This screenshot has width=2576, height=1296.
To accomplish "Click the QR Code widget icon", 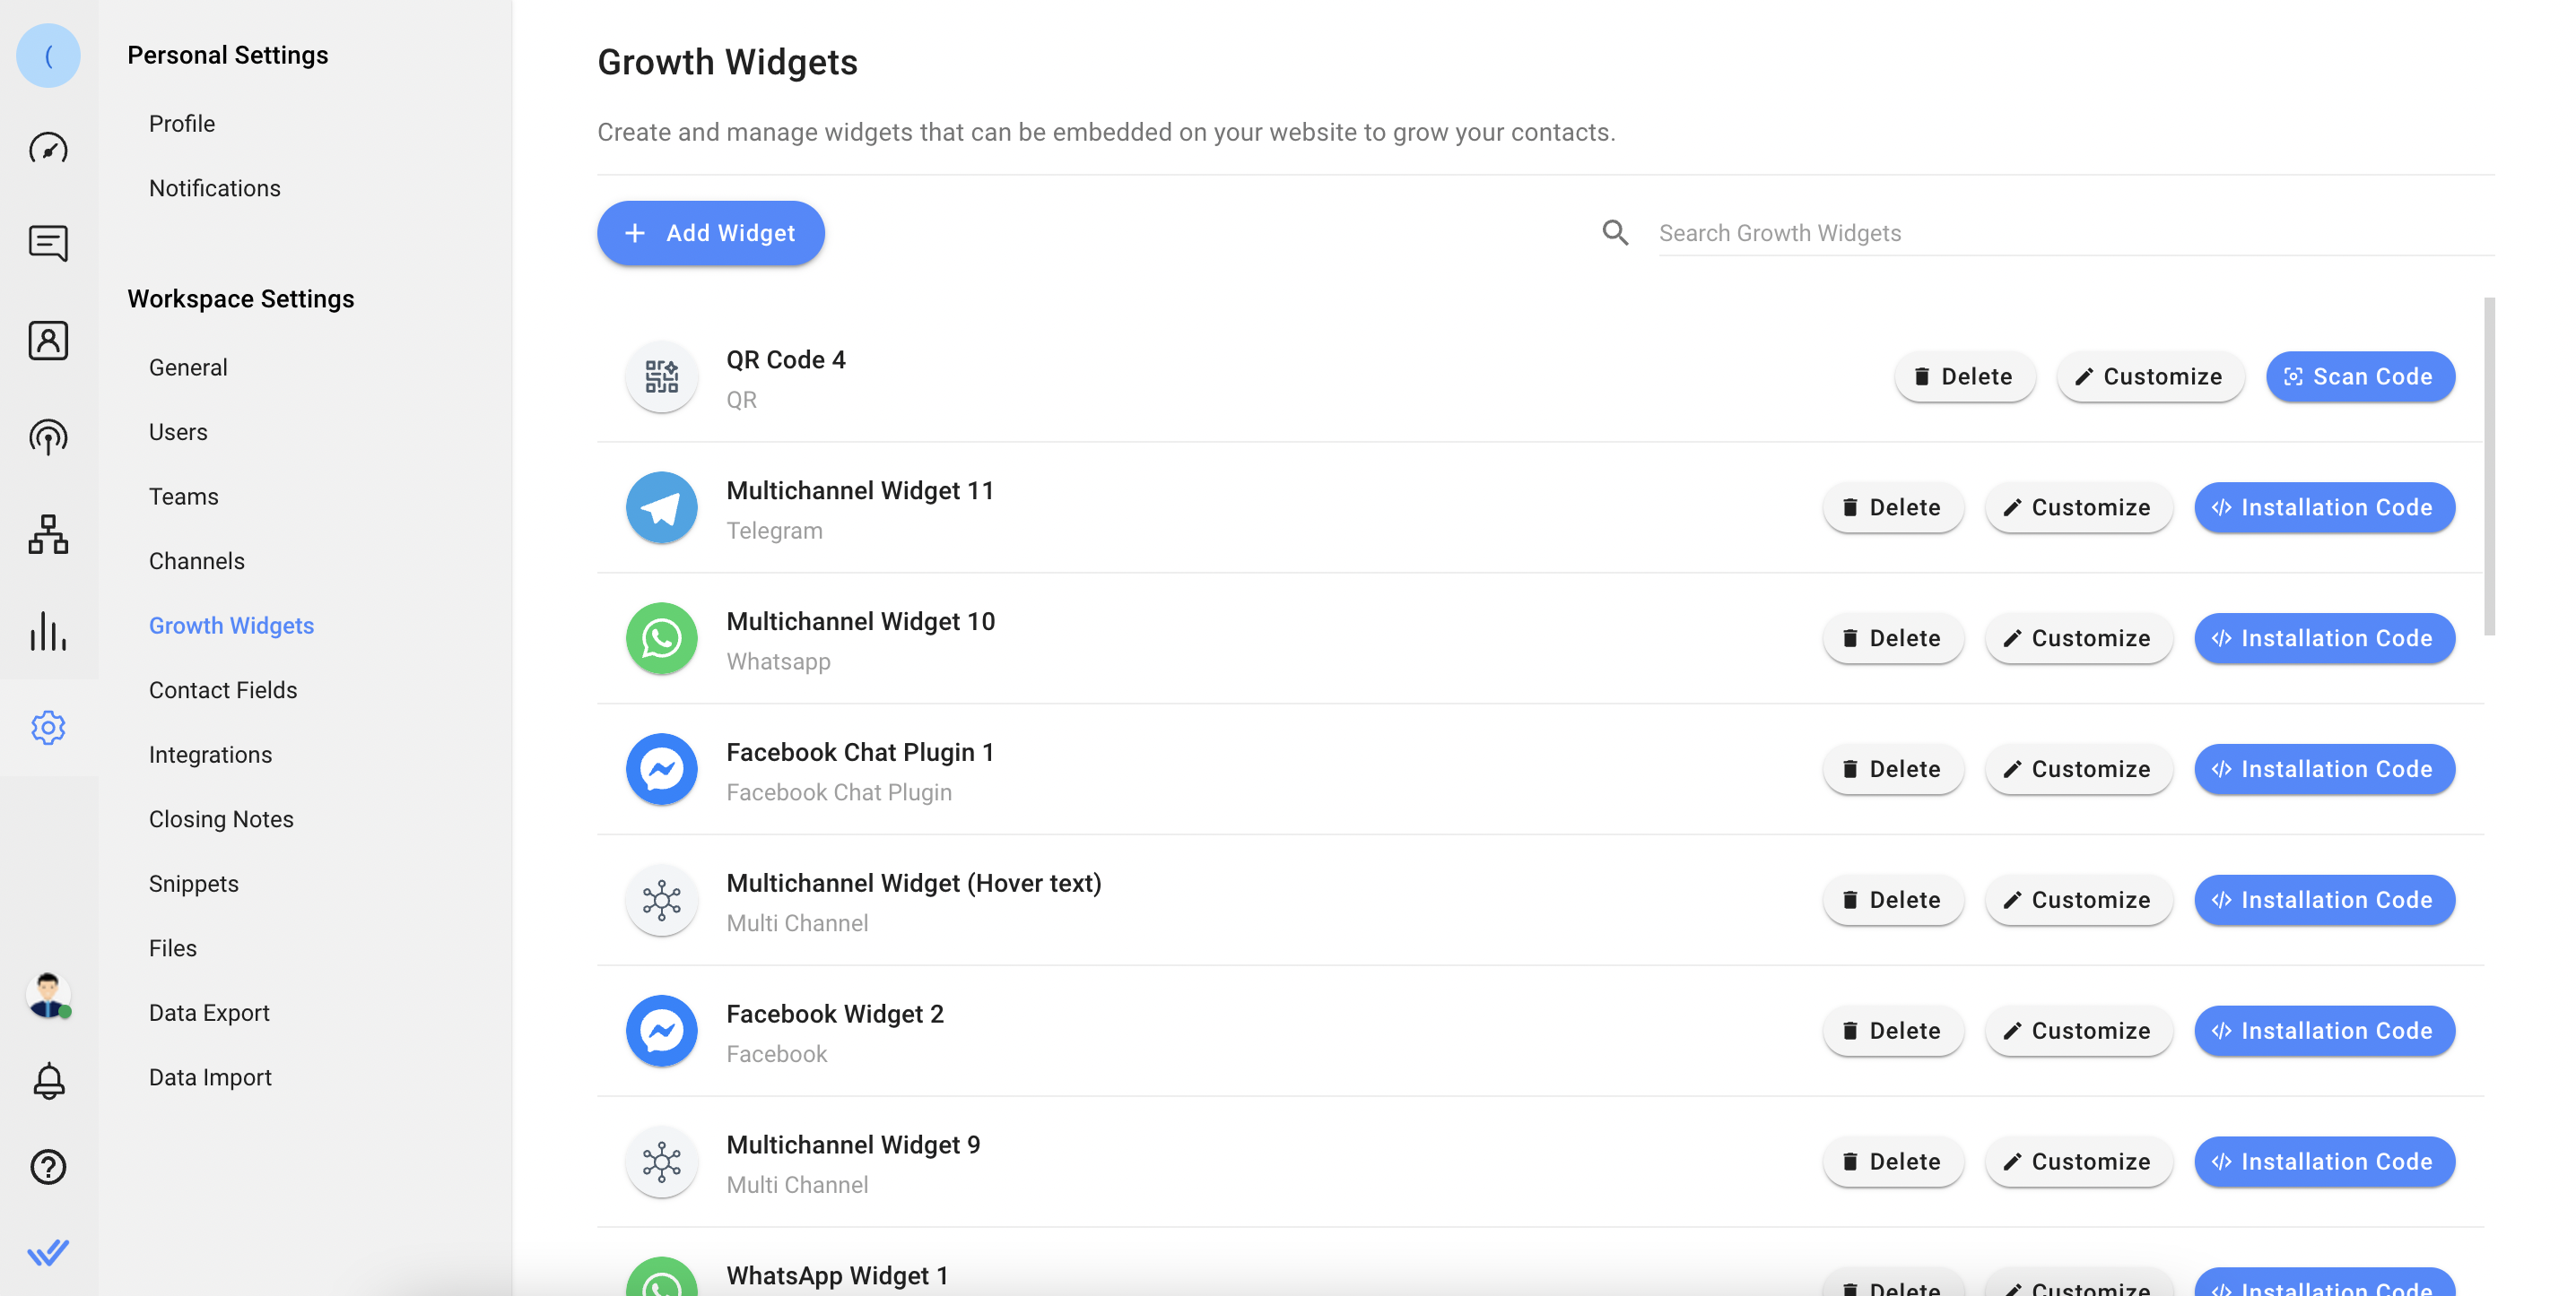I will (x=661, y=377).
